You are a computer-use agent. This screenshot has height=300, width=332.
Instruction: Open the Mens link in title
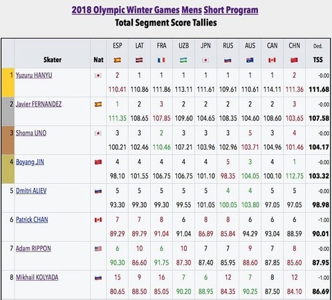click(x=192, y=10)
